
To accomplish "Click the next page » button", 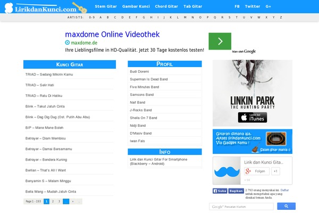I will point(73,201).
